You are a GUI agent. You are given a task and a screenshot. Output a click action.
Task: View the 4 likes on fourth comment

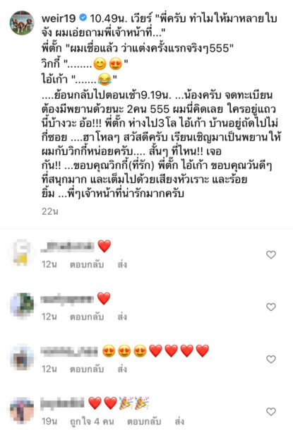coord(92,421)
